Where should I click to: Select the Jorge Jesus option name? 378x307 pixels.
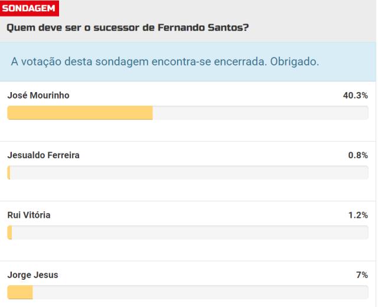[x=32, y=275]
